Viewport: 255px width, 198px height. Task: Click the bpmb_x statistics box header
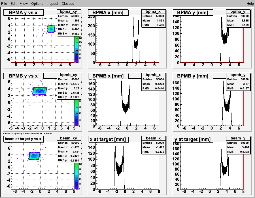click(153, 75)
